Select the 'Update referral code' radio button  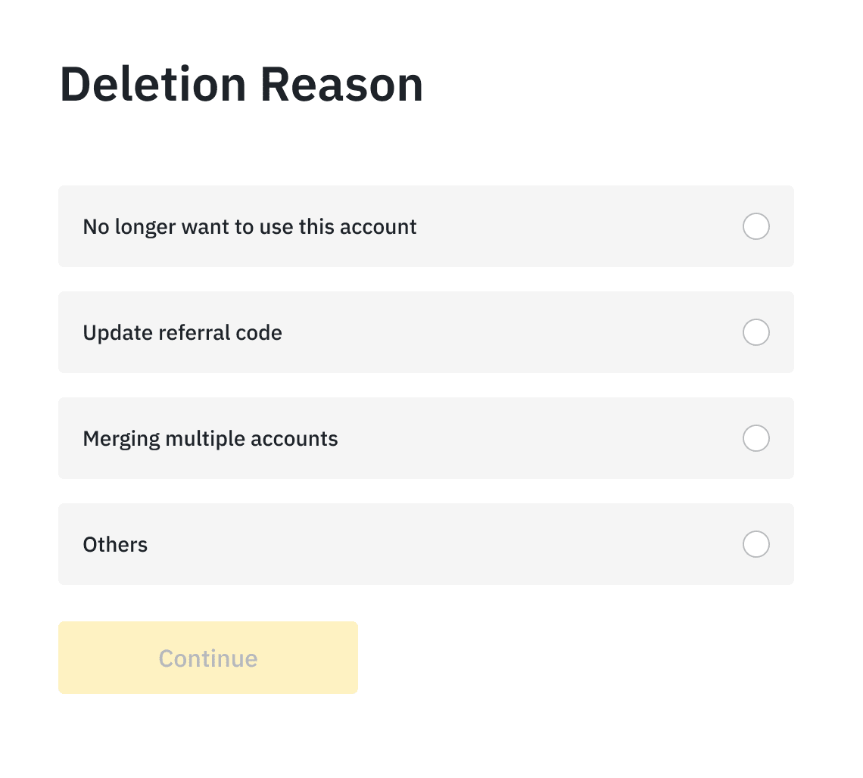pos(756,332)
